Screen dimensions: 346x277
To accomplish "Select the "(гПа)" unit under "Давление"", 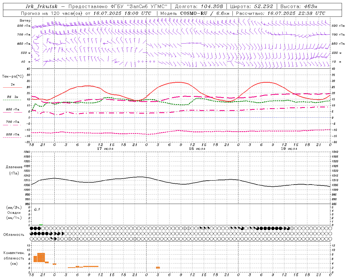I will [14, 173].
